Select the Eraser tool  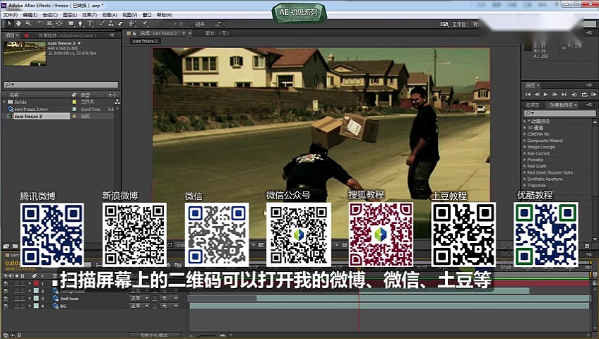[x=120, y=24]
